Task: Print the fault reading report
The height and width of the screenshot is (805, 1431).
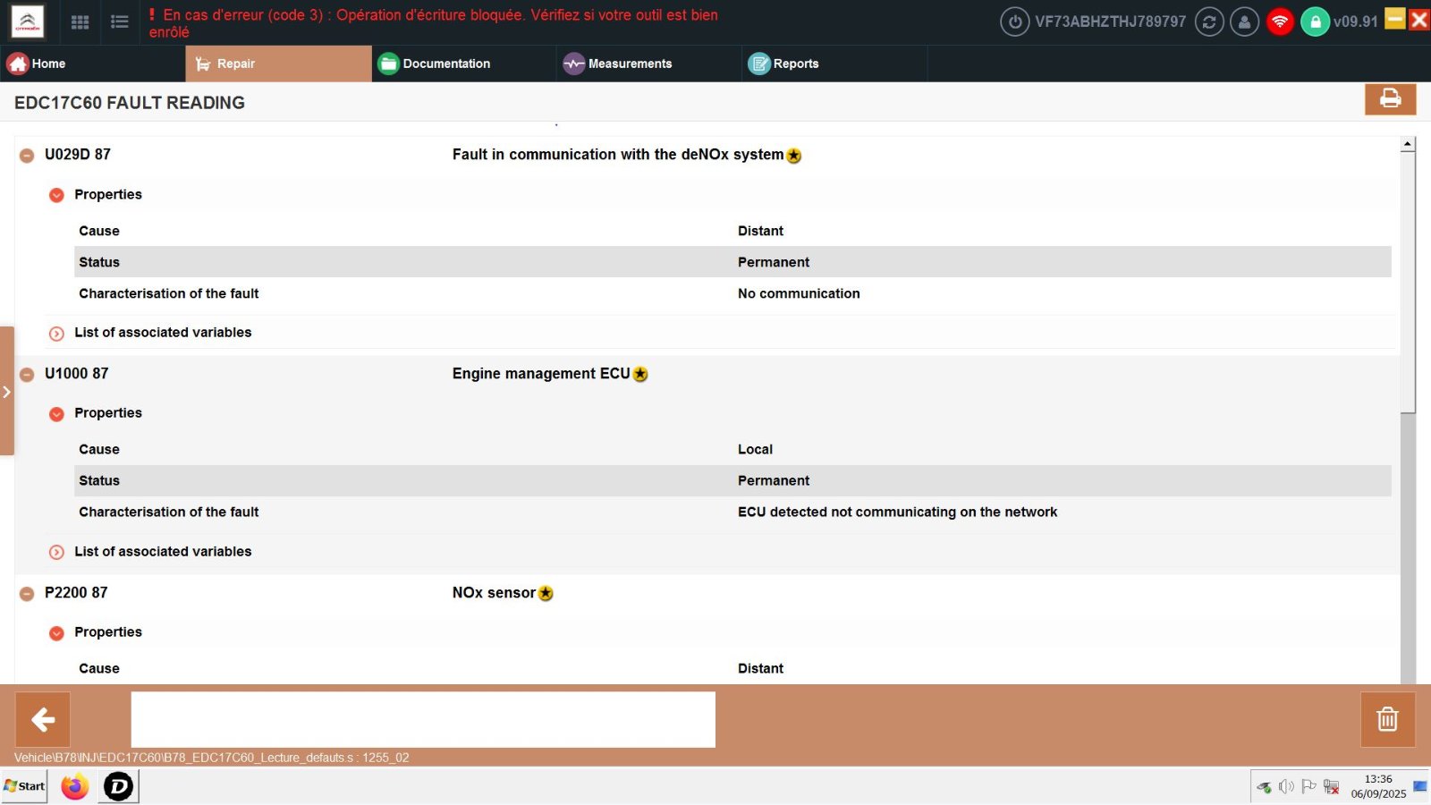Action: click(1390, 99)
